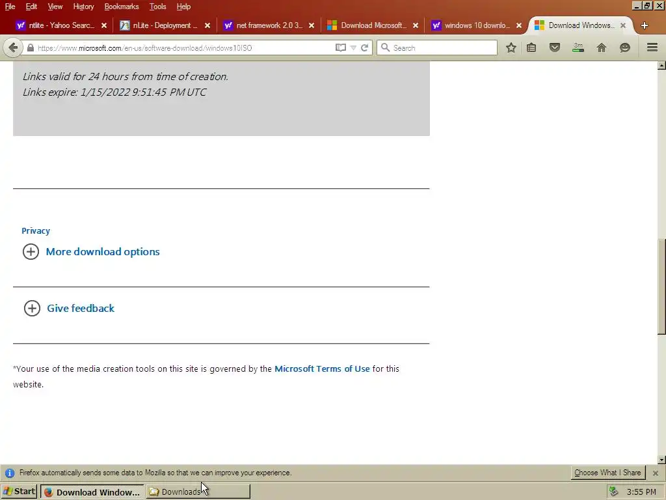Viewport: 666px width, 500px height.
Task: Open the View menu
Action: 55,7
